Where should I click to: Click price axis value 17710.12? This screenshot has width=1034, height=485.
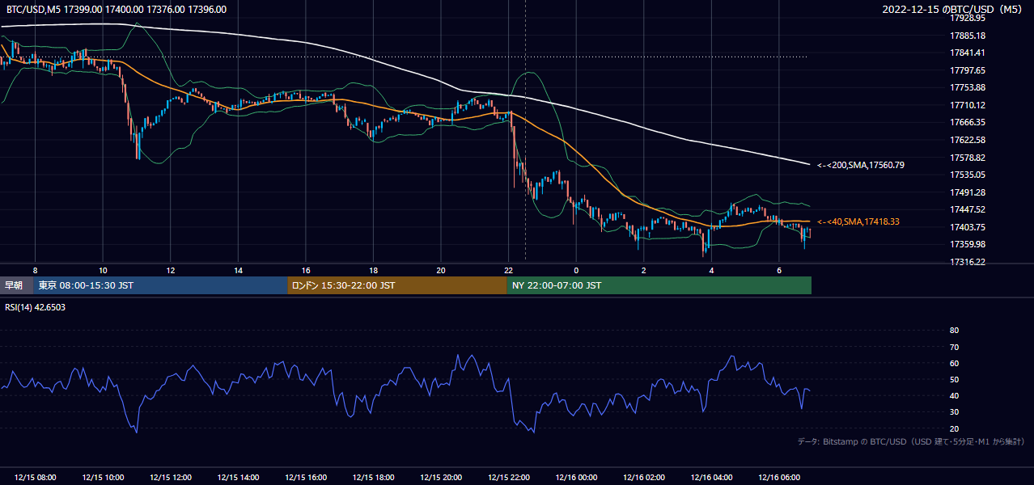967,105
